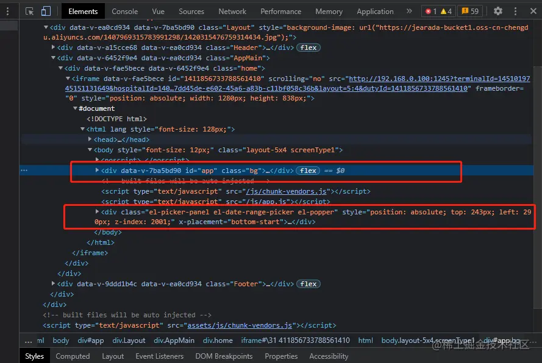Image resolution: width=542 pixels, height=363 pixels.
Task: Select div.Layout breadcrumb
Action: coord(129,340)
